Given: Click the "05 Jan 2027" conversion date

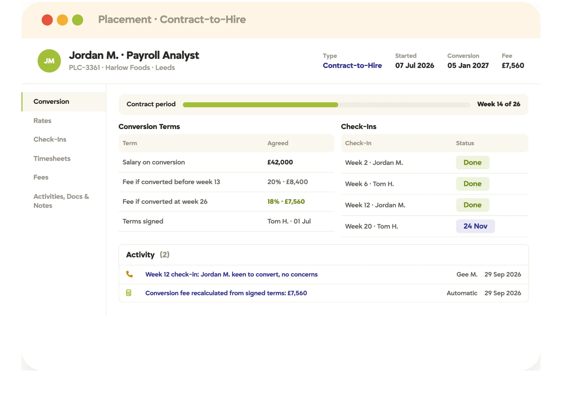Looking at the screenshot, I should (x=468, y=66).
